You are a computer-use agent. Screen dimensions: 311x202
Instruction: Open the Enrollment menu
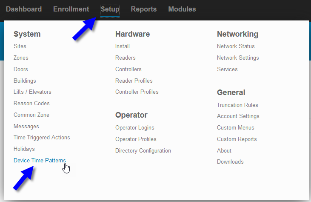point(71,9)
